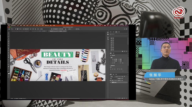Open the Apple menu
Viewport: 192px width, 107px height.
pyautogui.click(x=9, y=25)
